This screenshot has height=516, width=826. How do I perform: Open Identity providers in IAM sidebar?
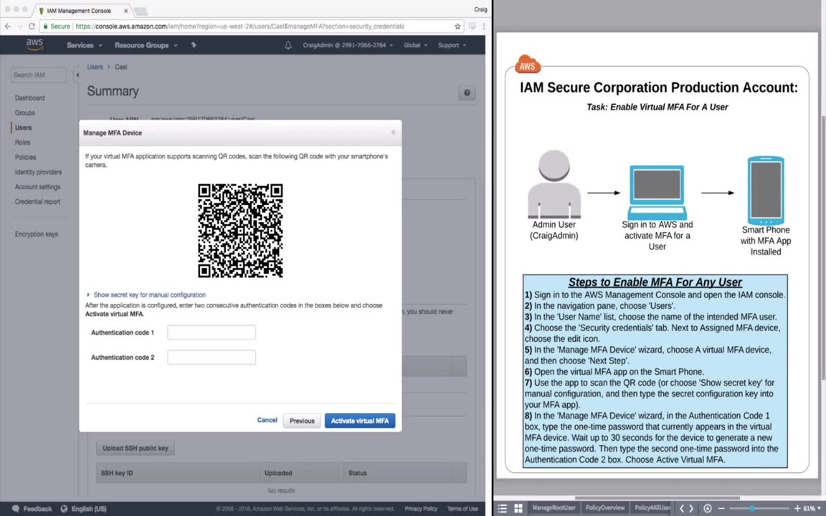pyautogui.click(x=38, y=172)
